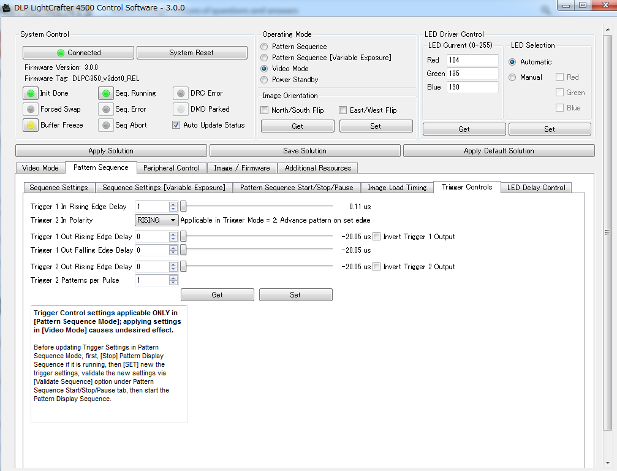Click Apply Default Solution button
Viewport: 617px width, 471px height.
tap(499, 151)
